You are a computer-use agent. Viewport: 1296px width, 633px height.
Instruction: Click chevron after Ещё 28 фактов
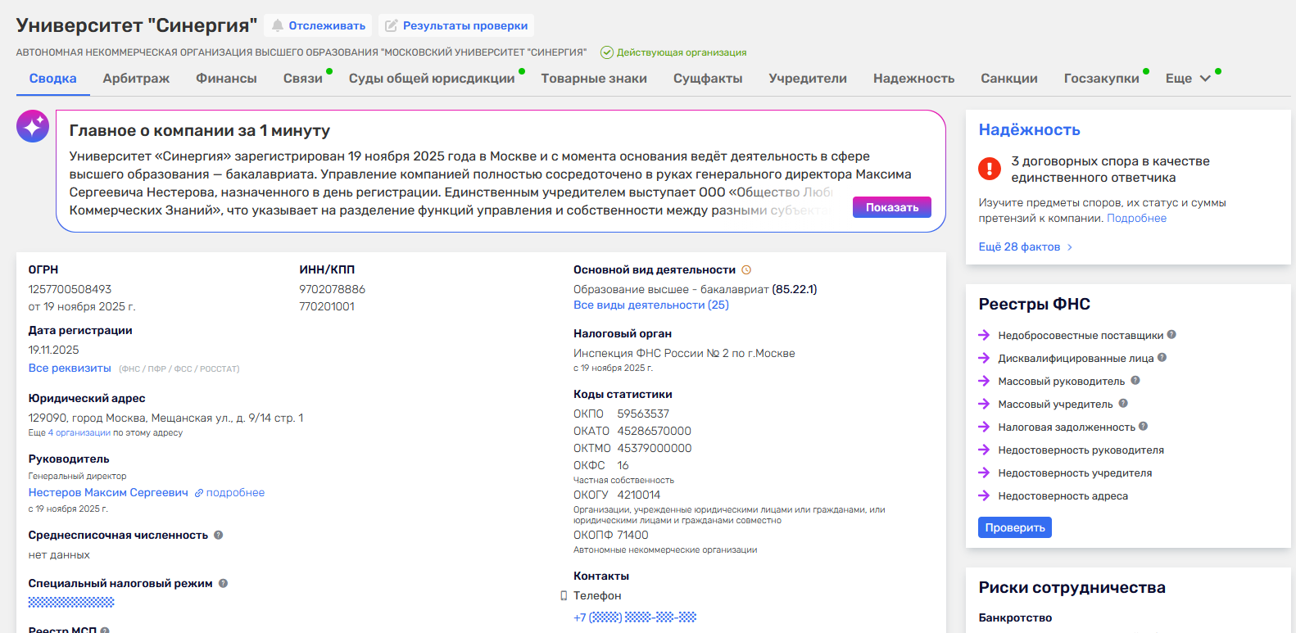tap(1069, 247)
